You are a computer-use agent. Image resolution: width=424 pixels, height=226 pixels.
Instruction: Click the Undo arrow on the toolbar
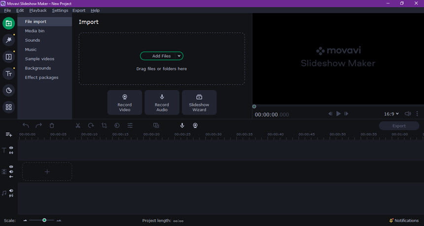26,125
